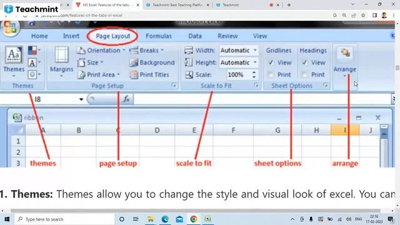The image size is (400, 225).
Task: Select row 2 header
Action: tap(18, 152)
